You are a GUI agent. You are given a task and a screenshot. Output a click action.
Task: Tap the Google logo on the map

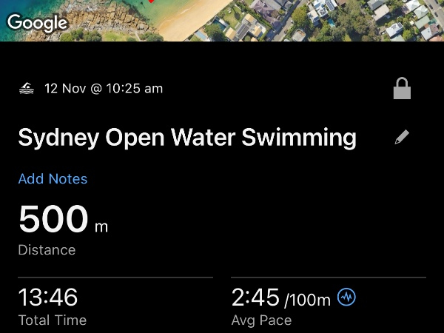[37, 22]
